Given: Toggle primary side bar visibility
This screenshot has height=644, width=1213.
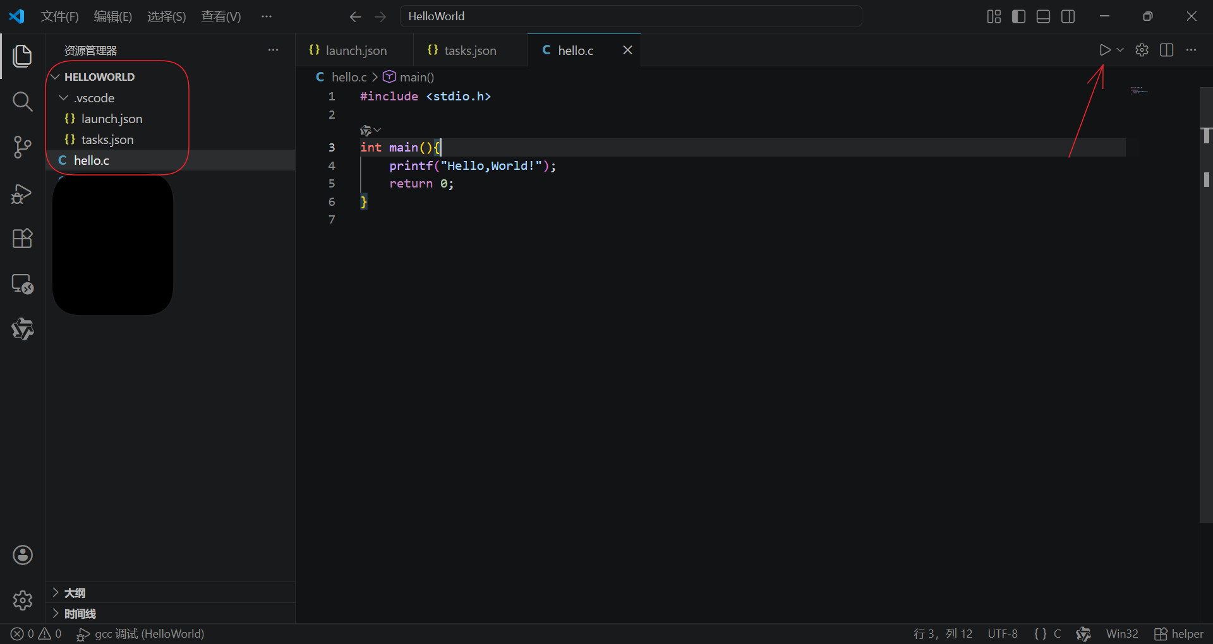Looking at the screenshot, I should 1018,16.
